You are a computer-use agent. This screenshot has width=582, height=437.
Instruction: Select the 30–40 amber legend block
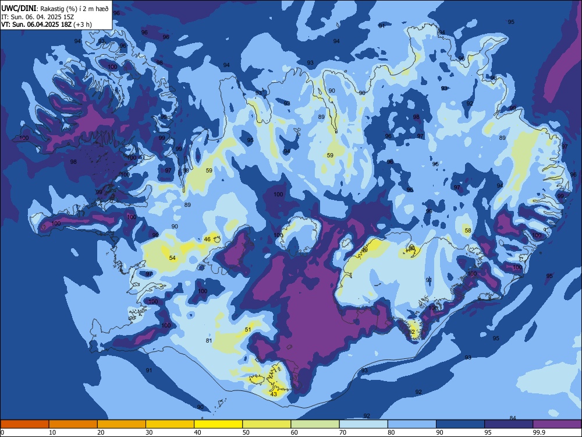pyautogui.click(x=170, y=424)
